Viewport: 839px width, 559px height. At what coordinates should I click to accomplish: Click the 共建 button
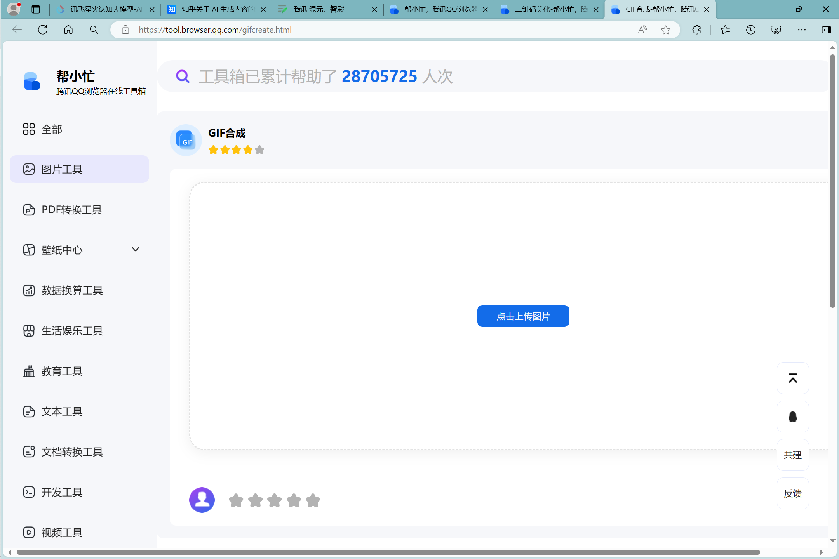coord(793,455)
